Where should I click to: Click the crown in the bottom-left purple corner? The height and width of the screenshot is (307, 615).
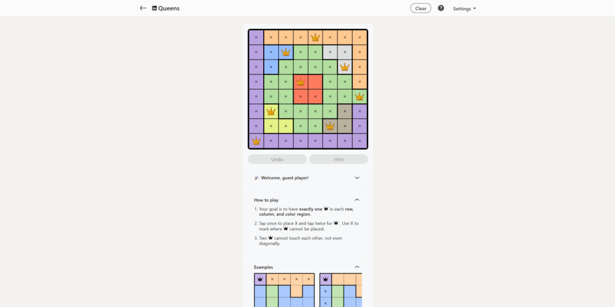[256, 141]
